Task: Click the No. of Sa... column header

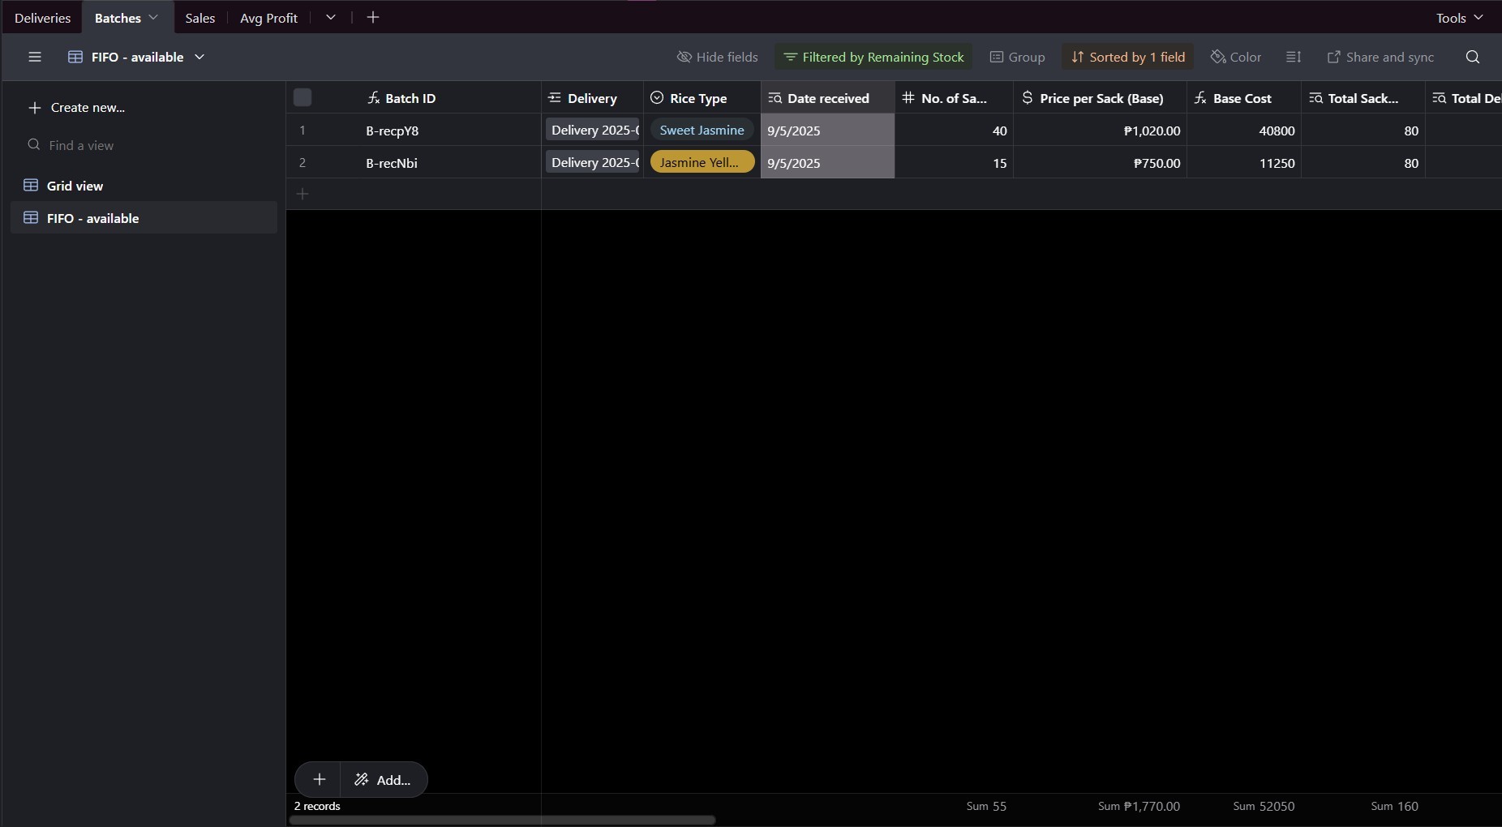Action: click(x=954, y=97)
